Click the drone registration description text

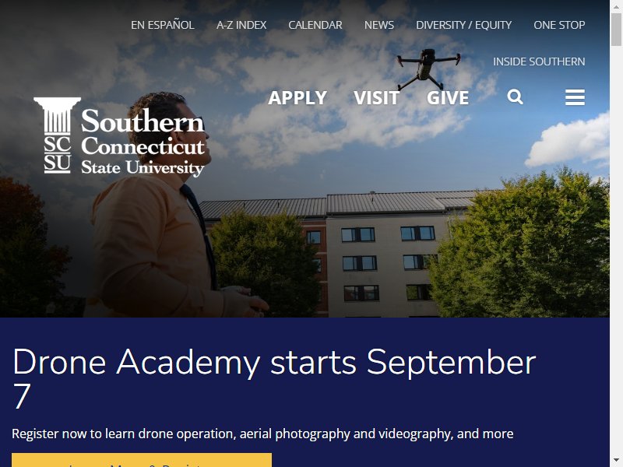(x=262, y=434)
